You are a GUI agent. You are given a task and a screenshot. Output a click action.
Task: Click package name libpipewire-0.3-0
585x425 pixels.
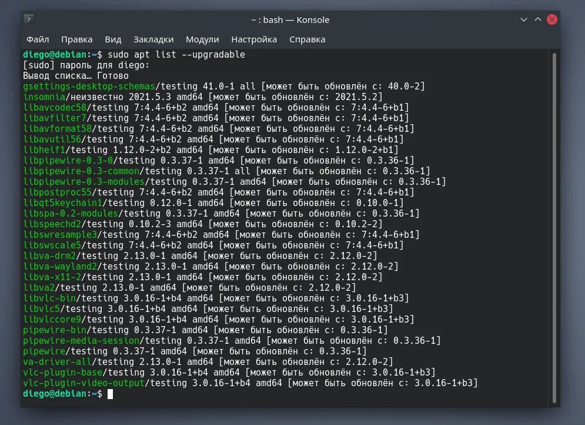[x=68, y=160]
